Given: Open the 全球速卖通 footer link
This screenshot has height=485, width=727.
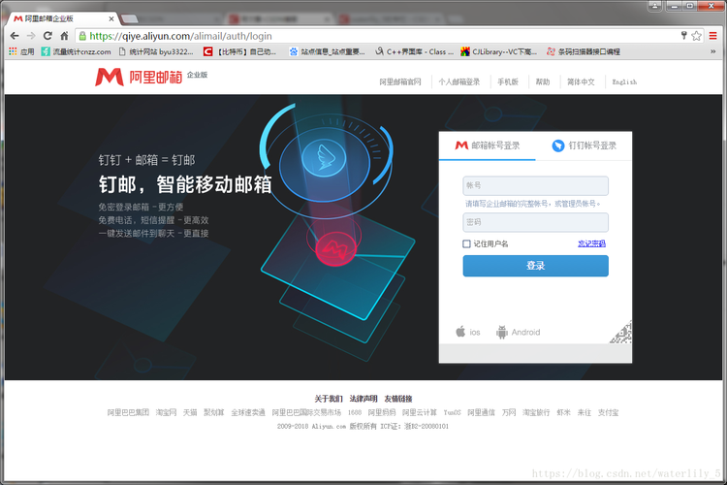Looking at the screenshot, I should point(248,412).
